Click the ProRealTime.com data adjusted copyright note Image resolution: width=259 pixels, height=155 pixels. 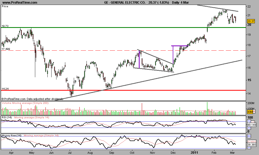pos(32,99)
